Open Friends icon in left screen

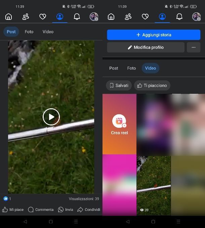[x=26, y=16]
